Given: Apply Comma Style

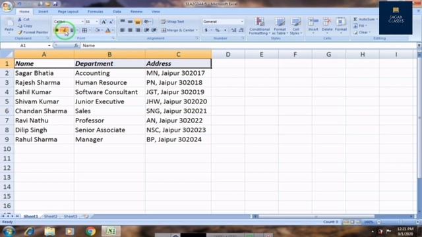Looking at the screenshot, I should (225, 30).
